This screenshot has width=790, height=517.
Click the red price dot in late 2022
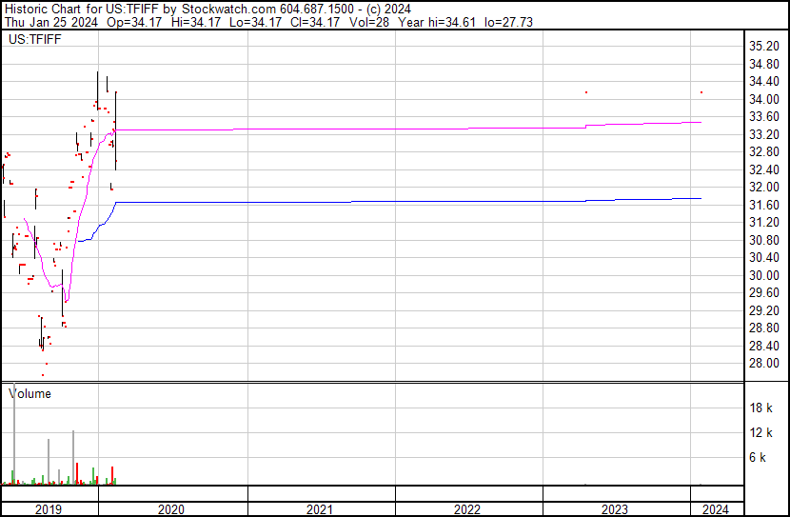click(x=586, y=92)
